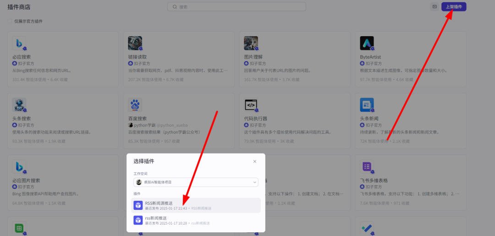This screenshot has height=236, width=495.
Task: Open the 飞书多维表格 card title
Action: tap(374, 181)
